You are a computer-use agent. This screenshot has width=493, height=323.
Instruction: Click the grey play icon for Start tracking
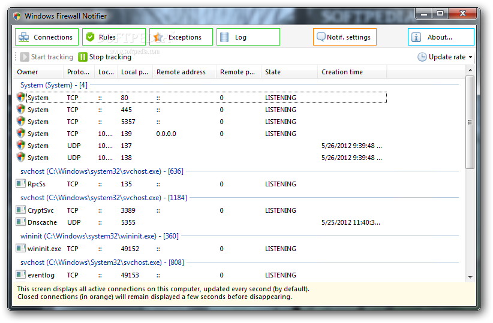[24, 57]
